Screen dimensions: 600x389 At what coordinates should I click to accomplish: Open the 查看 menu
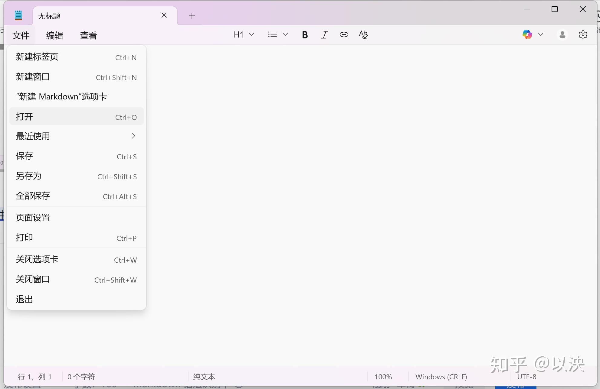click(x=88, y=35)
